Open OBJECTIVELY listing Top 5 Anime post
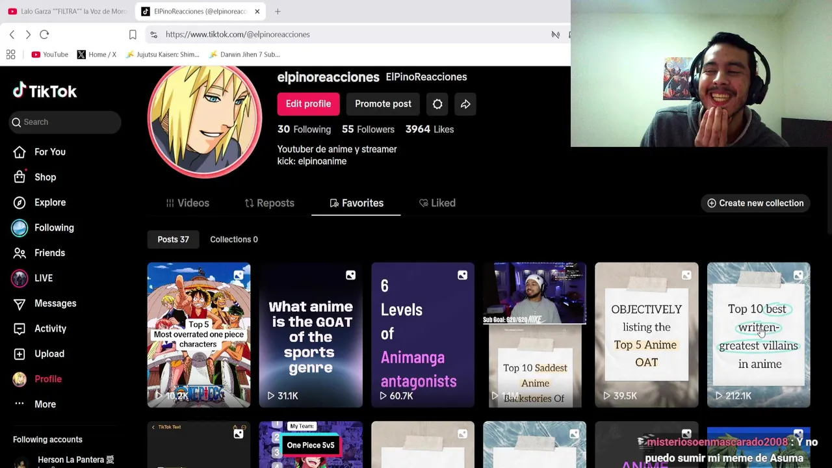The width and height of the screenshot is (832, 468). (647, 335)
